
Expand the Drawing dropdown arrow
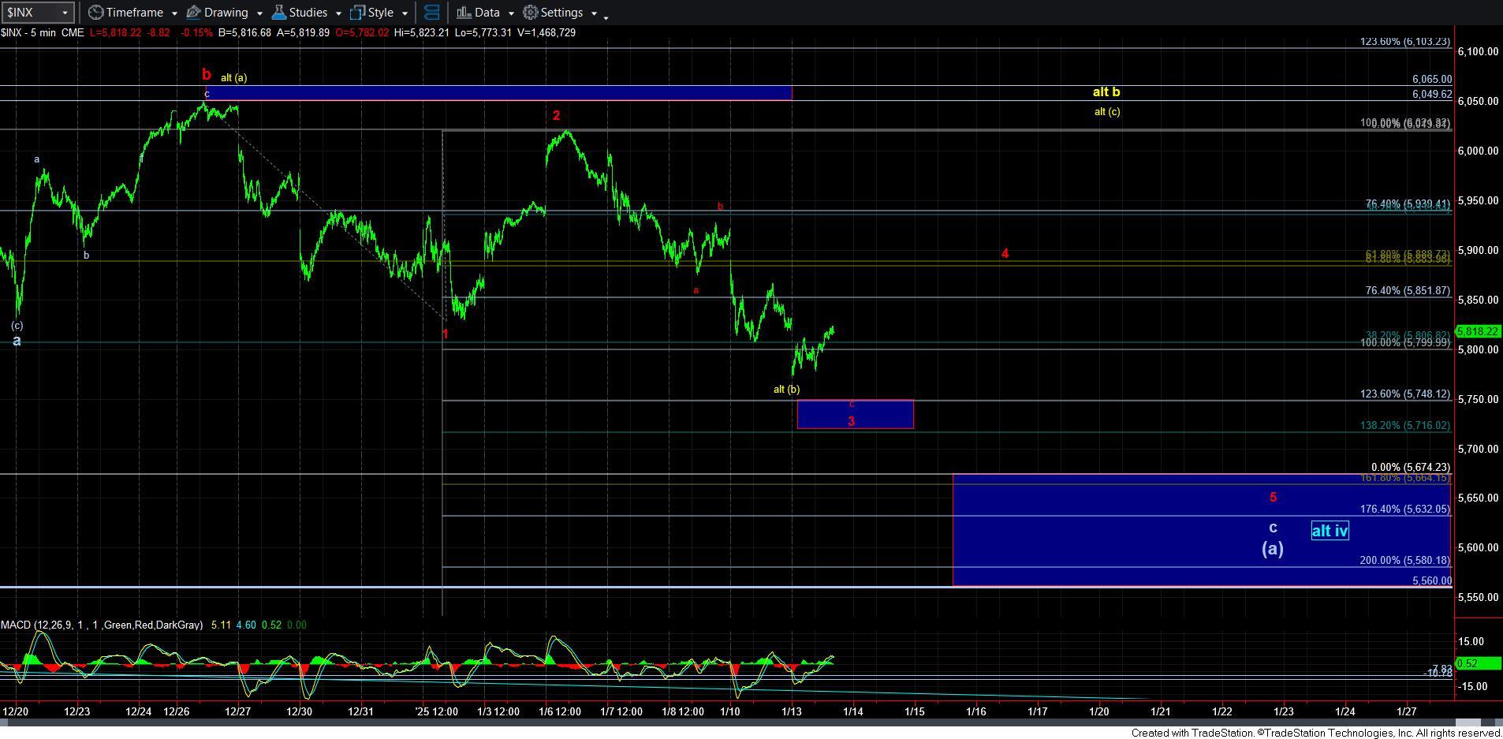pyautogui.click(x=259, y=13)
